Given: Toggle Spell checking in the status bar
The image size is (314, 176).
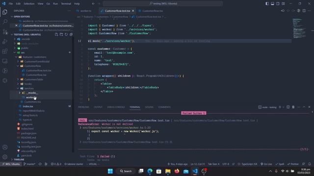Looking at the screenshot, I should coord(280,164).
